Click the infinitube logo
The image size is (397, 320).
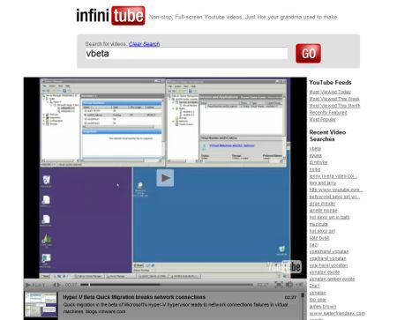(110, 16)
